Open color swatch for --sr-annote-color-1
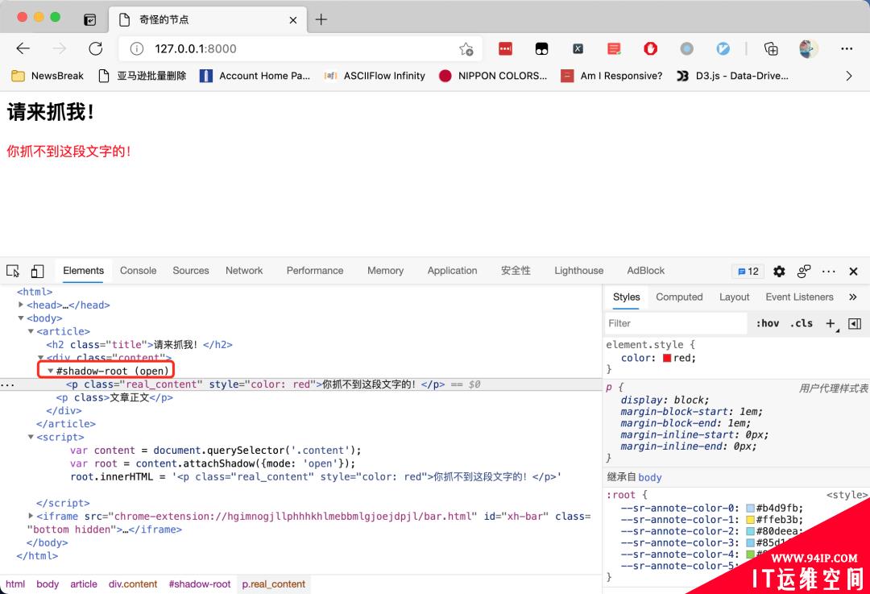 click(x=750, y=520)
